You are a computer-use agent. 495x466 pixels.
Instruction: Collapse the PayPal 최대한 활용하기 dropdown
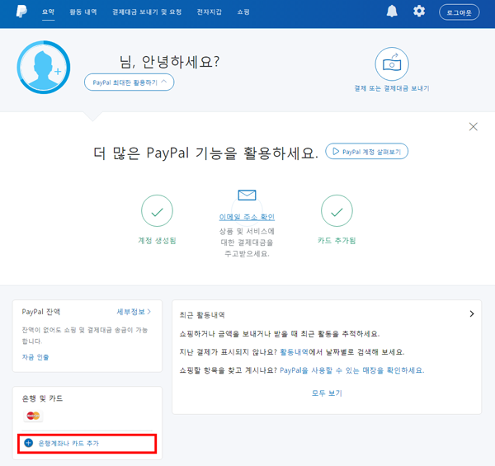pos(130,82)
